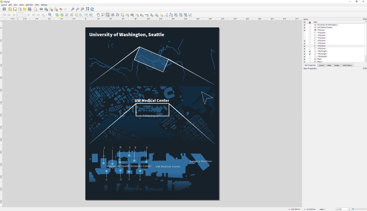Open the Atlas menu
367x211 pixels.
[x=37, y=5]
